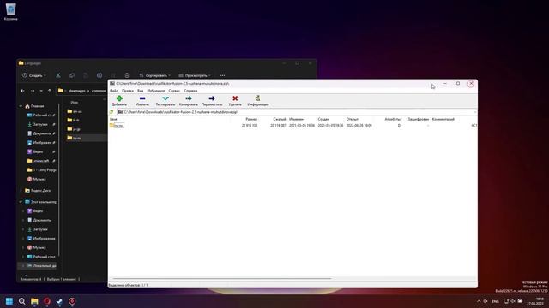Select the en-us folder in Explorer
This screenshot has width=549, height=308.
(x=75, y=111)
